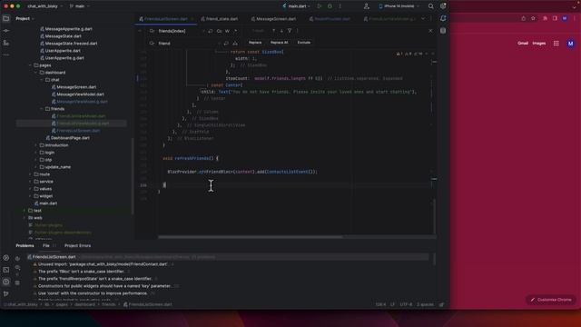Viewport: 581px width, 327px height.
Task: Open the main.dart run configuration dropdown
Action: pyautogui.click(x=297, y=6)
